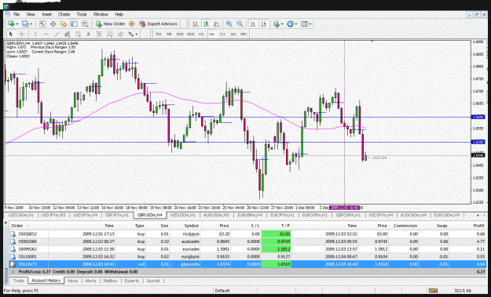Click the Profiles toolbar icon

click(25, 24)
